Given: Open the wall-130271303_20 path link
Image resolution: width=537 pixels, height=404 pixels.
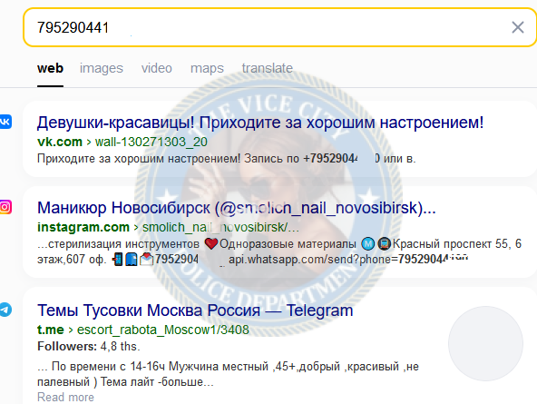Looking at the screenshot, I should point(151,142).
